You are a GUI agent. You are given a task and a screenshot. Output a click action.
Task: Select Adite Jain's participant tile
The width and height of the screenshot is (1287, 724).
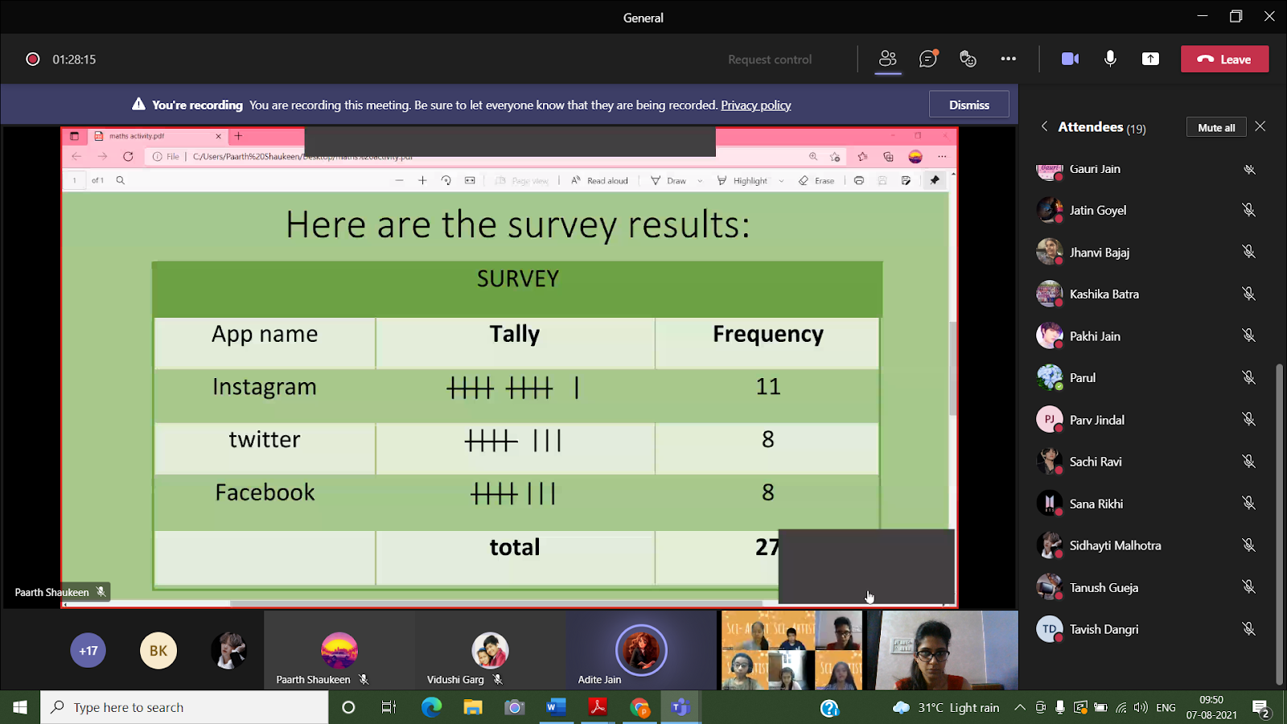click(x=641, y=651)
